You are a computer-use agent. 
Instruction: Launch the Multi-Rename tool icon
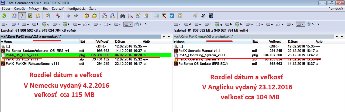pos(130,16)
